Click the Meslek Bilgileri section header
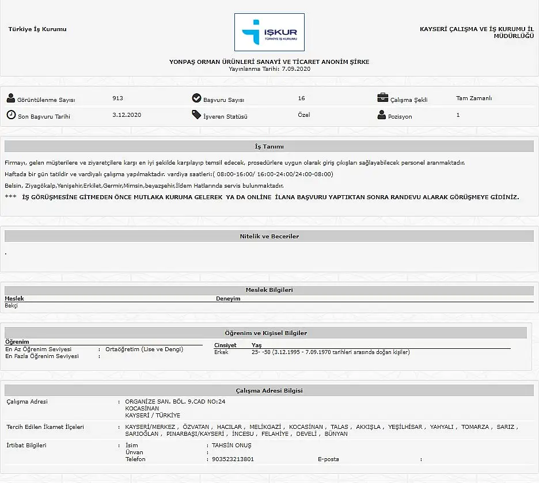 tap(269, 290)
